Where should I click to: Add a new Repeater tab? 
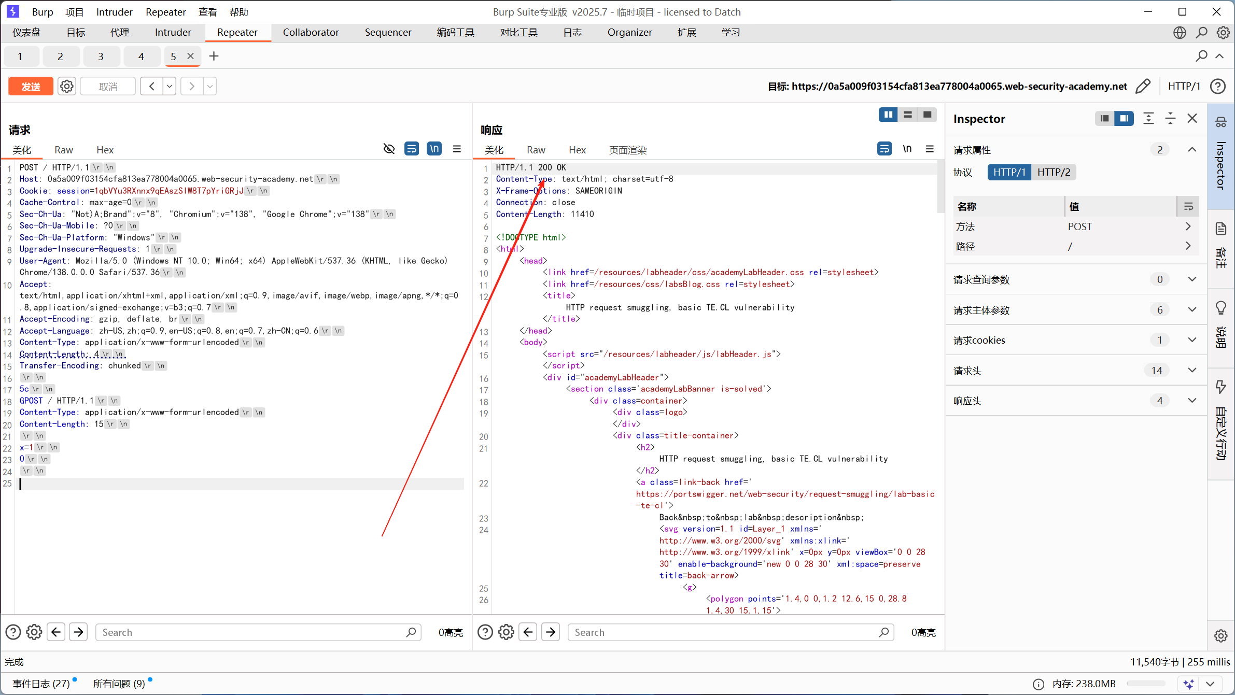[214, 56]
